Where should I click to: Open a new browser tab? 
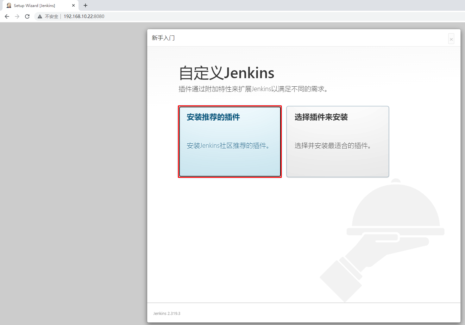pos(85,5)
